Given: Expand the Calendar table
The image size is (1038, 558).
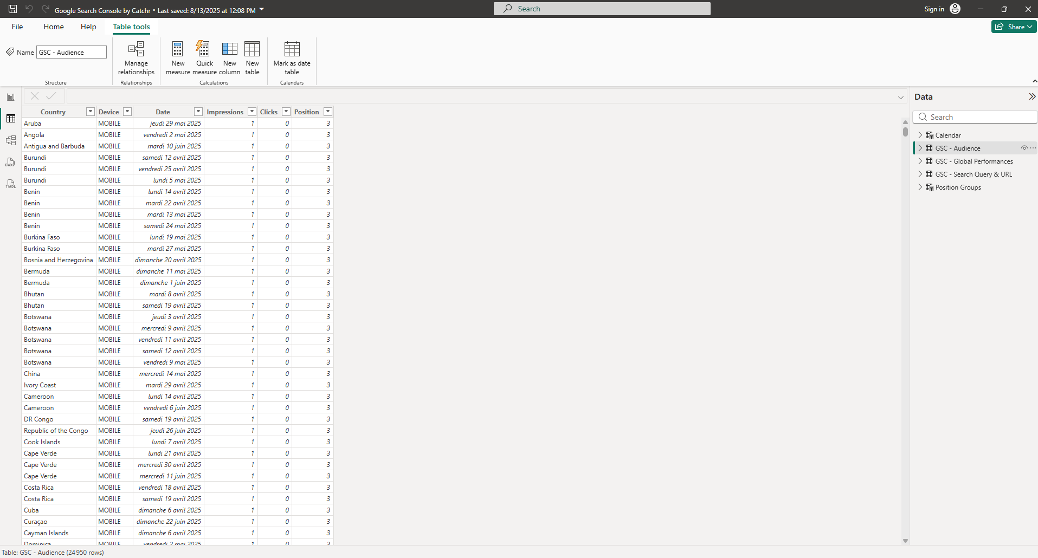Looking at the screenshot, I should pyautogui.click(x=920, y=135).
